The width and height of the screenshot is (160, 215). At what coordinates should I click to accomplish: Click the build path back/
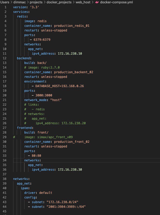[42, 63]
